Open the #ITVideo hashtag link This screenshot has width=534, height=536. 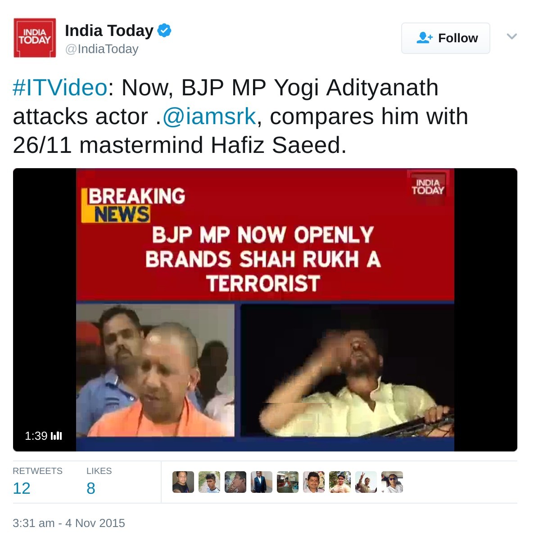point(60,88)
